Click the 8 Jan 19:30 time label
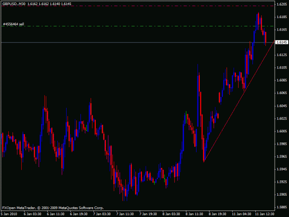The width and height of the screenshot is (289, 217). click(x=217, y=214)
